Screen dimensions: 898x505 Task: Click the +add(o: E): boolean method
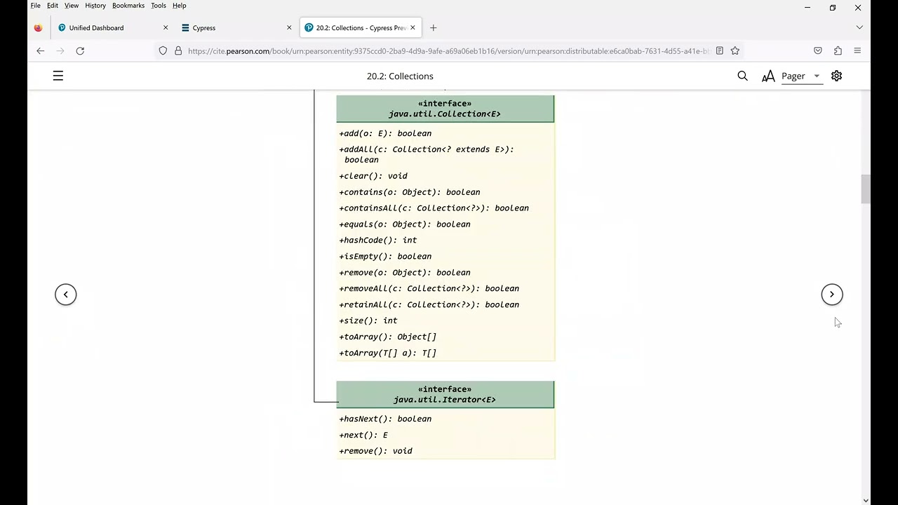click(385, 133)
